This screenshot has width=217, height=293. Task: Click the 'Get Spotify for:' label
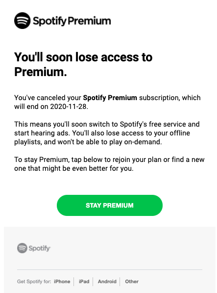(x=34, y=281)
